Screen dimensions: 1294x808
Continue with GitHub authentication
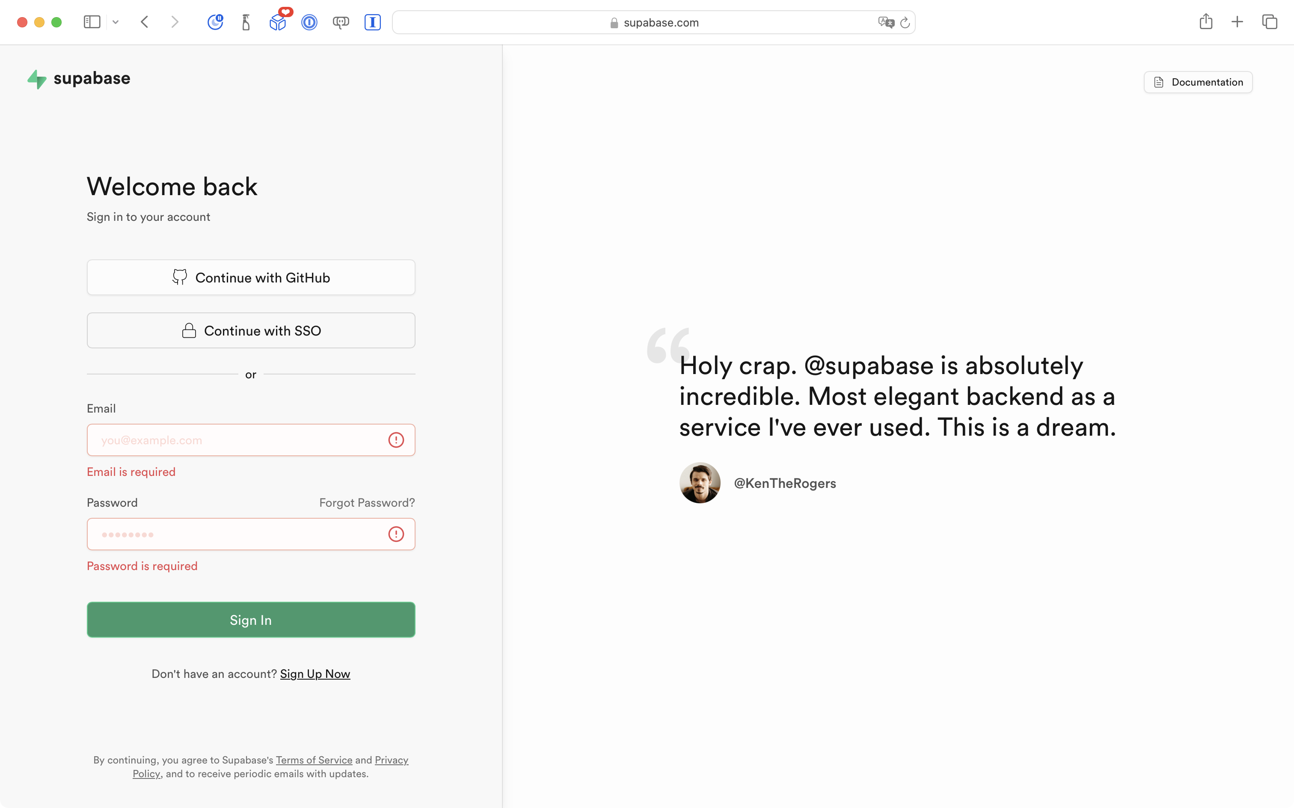click(251, 277)
